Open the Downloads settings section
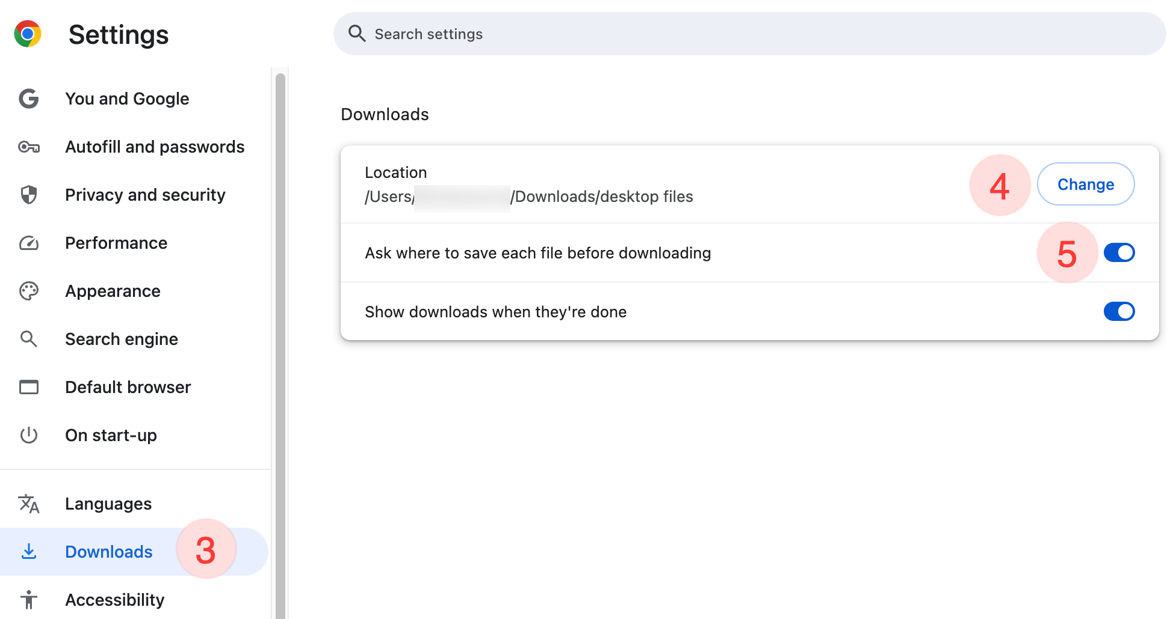This screenshot has width=1176, height=619. coord(109,552)
